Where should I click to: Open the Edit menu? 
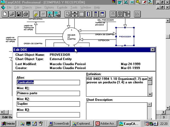point(17,7)
